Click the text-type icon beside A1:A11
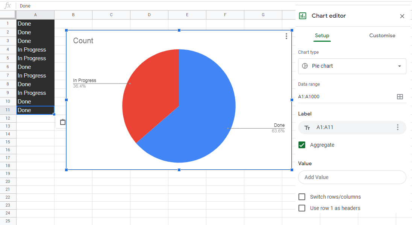Viewport: 412px width, 225px height. (x=307, y=128)
